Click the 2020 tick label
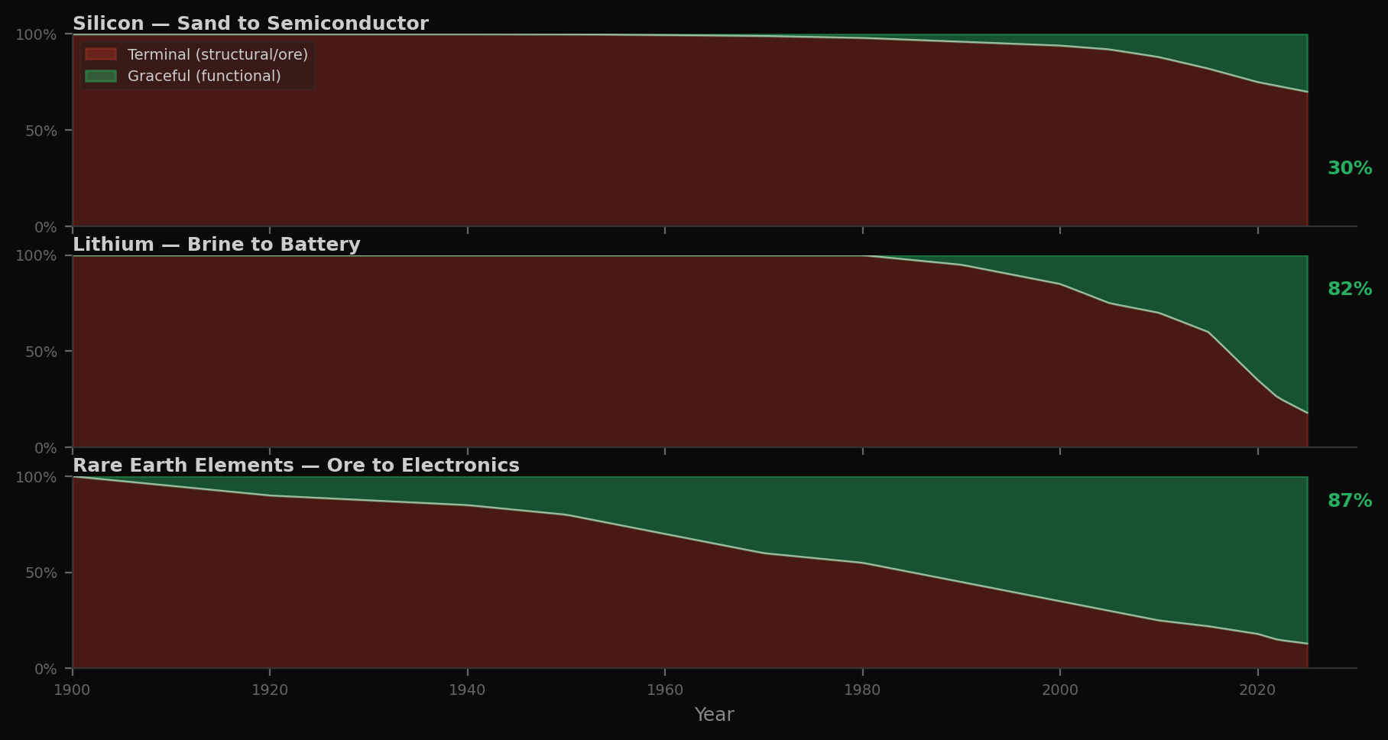Screen dimensions: 1388x740 point(1256,690)
